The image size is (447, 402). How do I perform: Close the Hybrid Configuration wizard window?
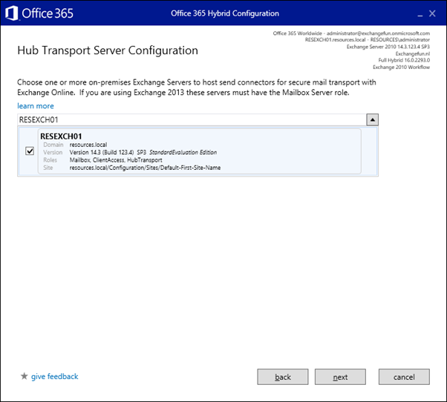tap(434, 13)
